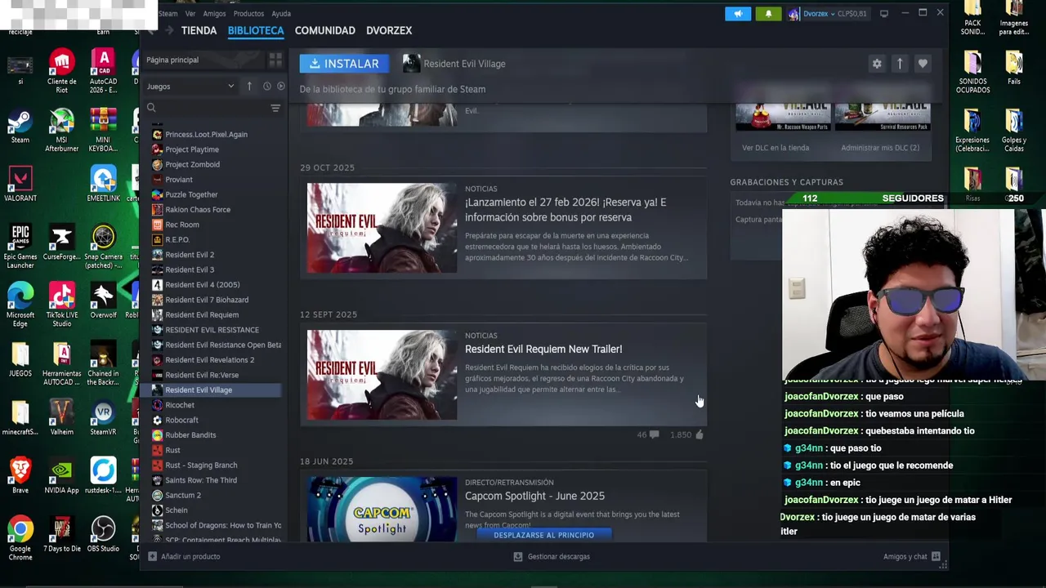Switch to the BIBLIOTECA tab
The width and height of the screenshot is (1046, 588).
click(256, 30)
